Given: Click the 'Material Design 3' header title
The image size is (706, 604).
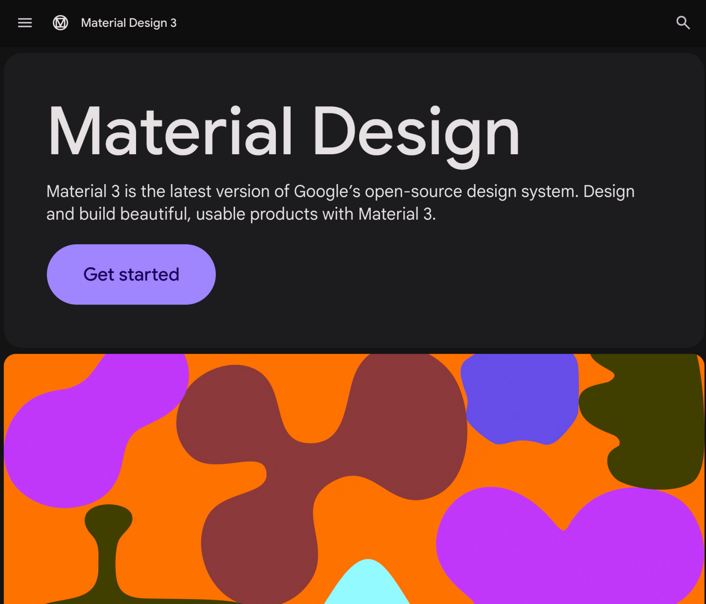Looking at the screenshot, I should [x=128, y=23].
